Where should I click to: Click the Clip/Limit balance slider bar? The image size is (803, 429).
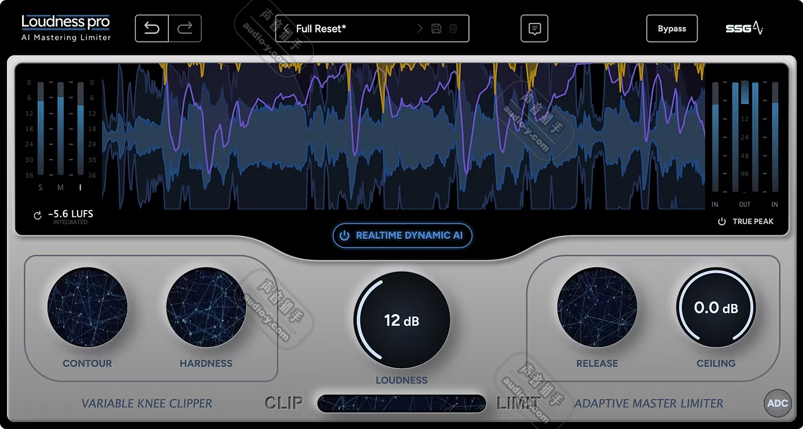tap(401, 404)
